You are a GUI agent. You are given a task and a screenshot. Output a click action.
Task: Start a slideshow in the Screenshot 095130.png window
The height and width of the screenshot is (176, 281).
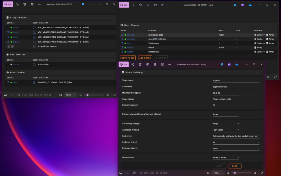coord(162,65)
